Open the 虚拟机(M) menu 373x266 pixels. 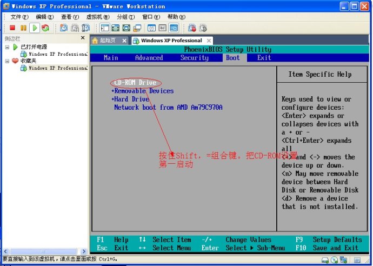(98, 17)
